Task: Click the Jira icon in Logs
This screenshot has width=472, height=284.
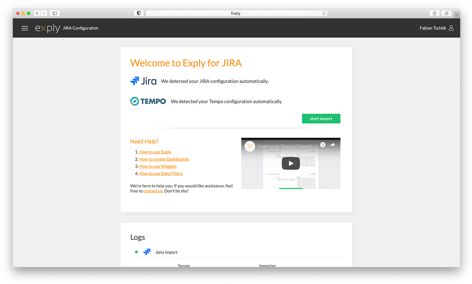Action: 147,252
